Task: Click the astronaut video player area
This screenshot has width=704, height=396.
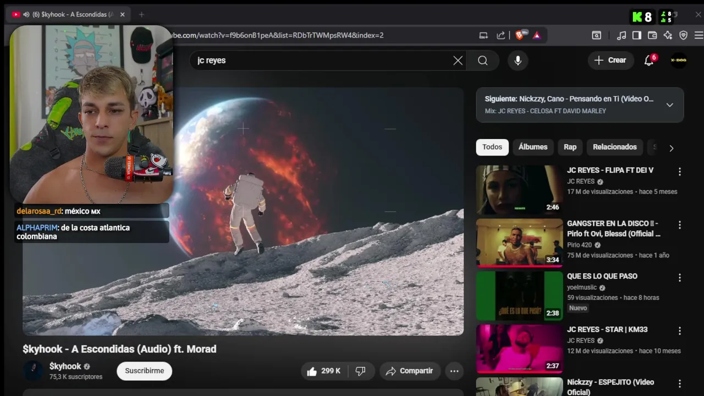Action: (x=243, y=211)
